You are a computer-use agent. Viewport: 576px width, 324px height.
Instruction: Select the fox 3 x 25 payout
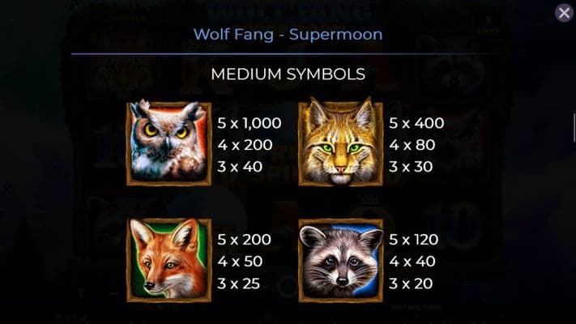pyautogui.click(x=239, y=283)
